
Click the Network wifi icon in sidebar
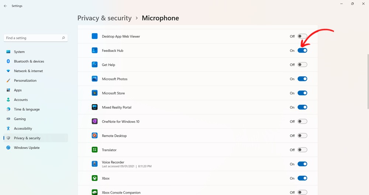pos(8,71)
